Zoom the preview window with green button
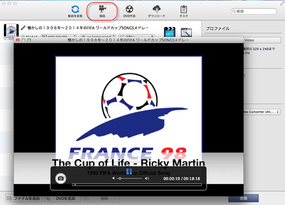The height and width of the screenshot is (205, 285). click(x=29, y=40)
